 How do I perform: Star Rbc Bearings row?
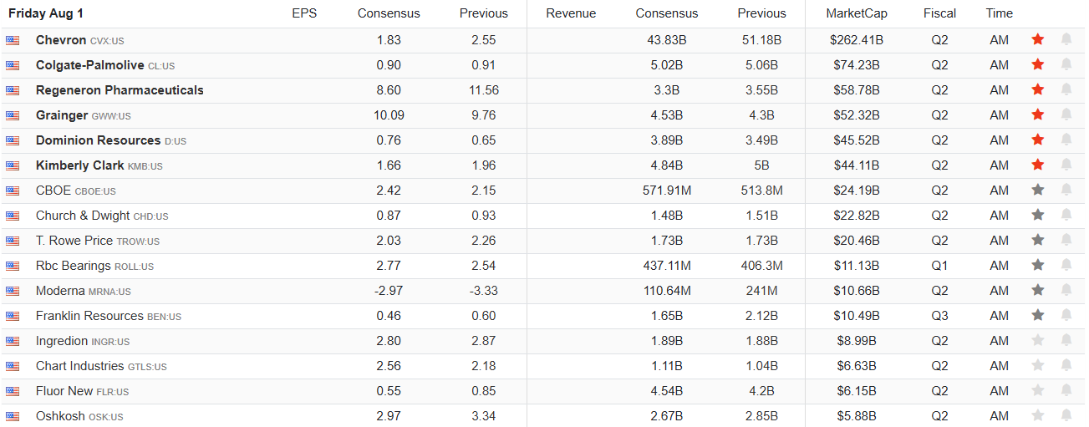pos(1038,265)
